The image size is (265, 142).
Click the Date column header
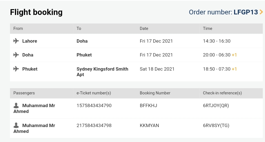tap(144, 29)
